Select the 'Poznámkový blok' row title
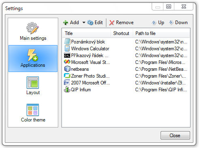 [x=88, y=42]
